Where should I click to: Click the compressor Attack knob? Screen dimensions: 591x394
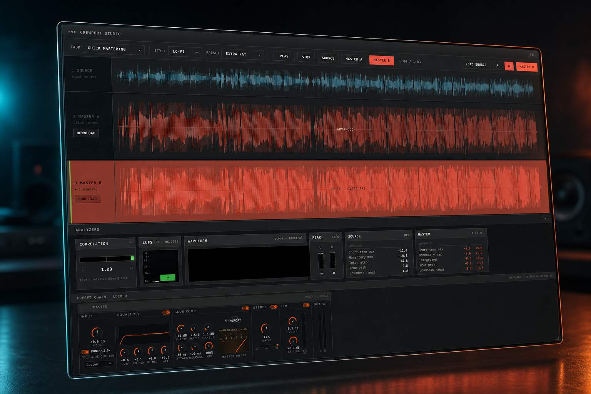(182, 348)
